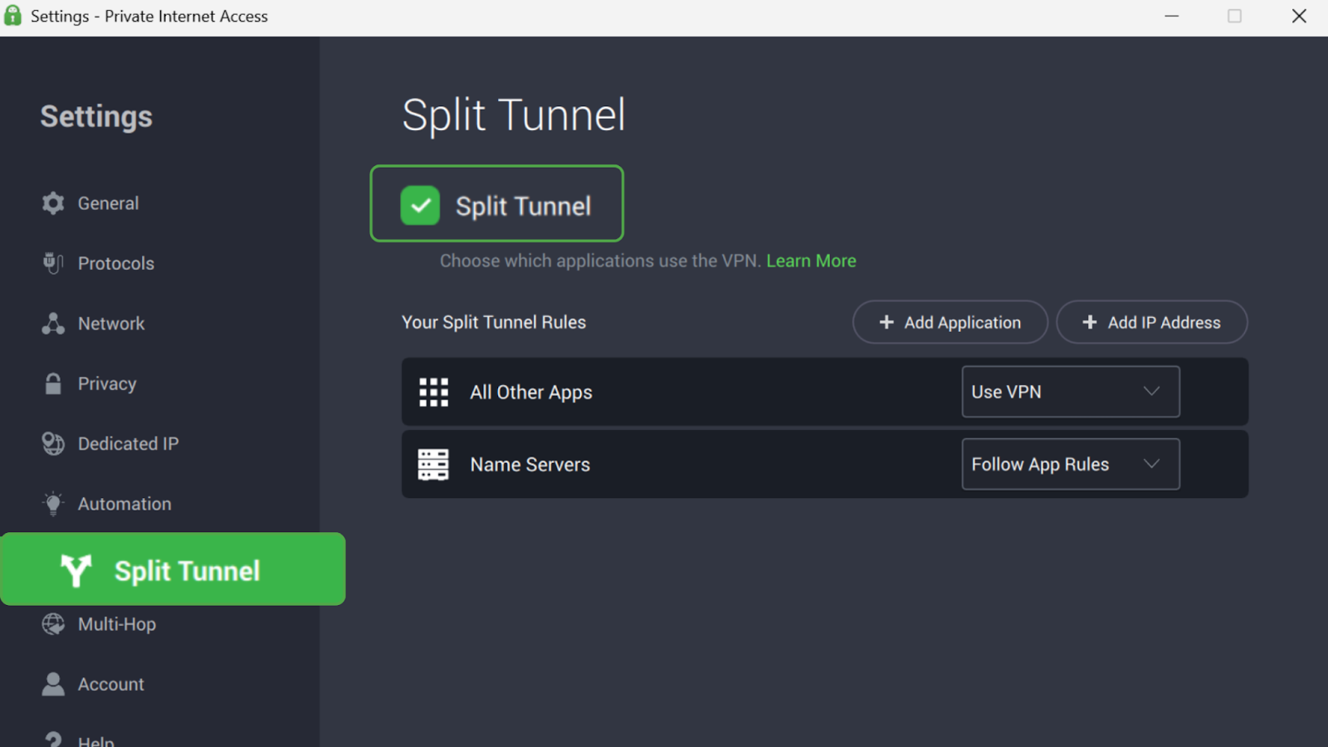The width and height of the screenshot is (1328, 747).
Task: Click the Dedicated IP globe icon
Action: tap(53, 444)
